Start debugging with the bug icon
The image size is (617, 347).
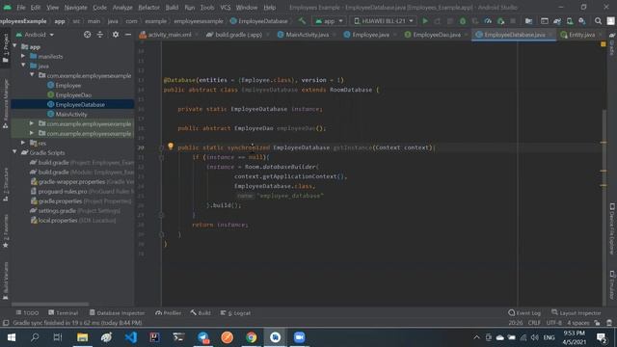463,21
